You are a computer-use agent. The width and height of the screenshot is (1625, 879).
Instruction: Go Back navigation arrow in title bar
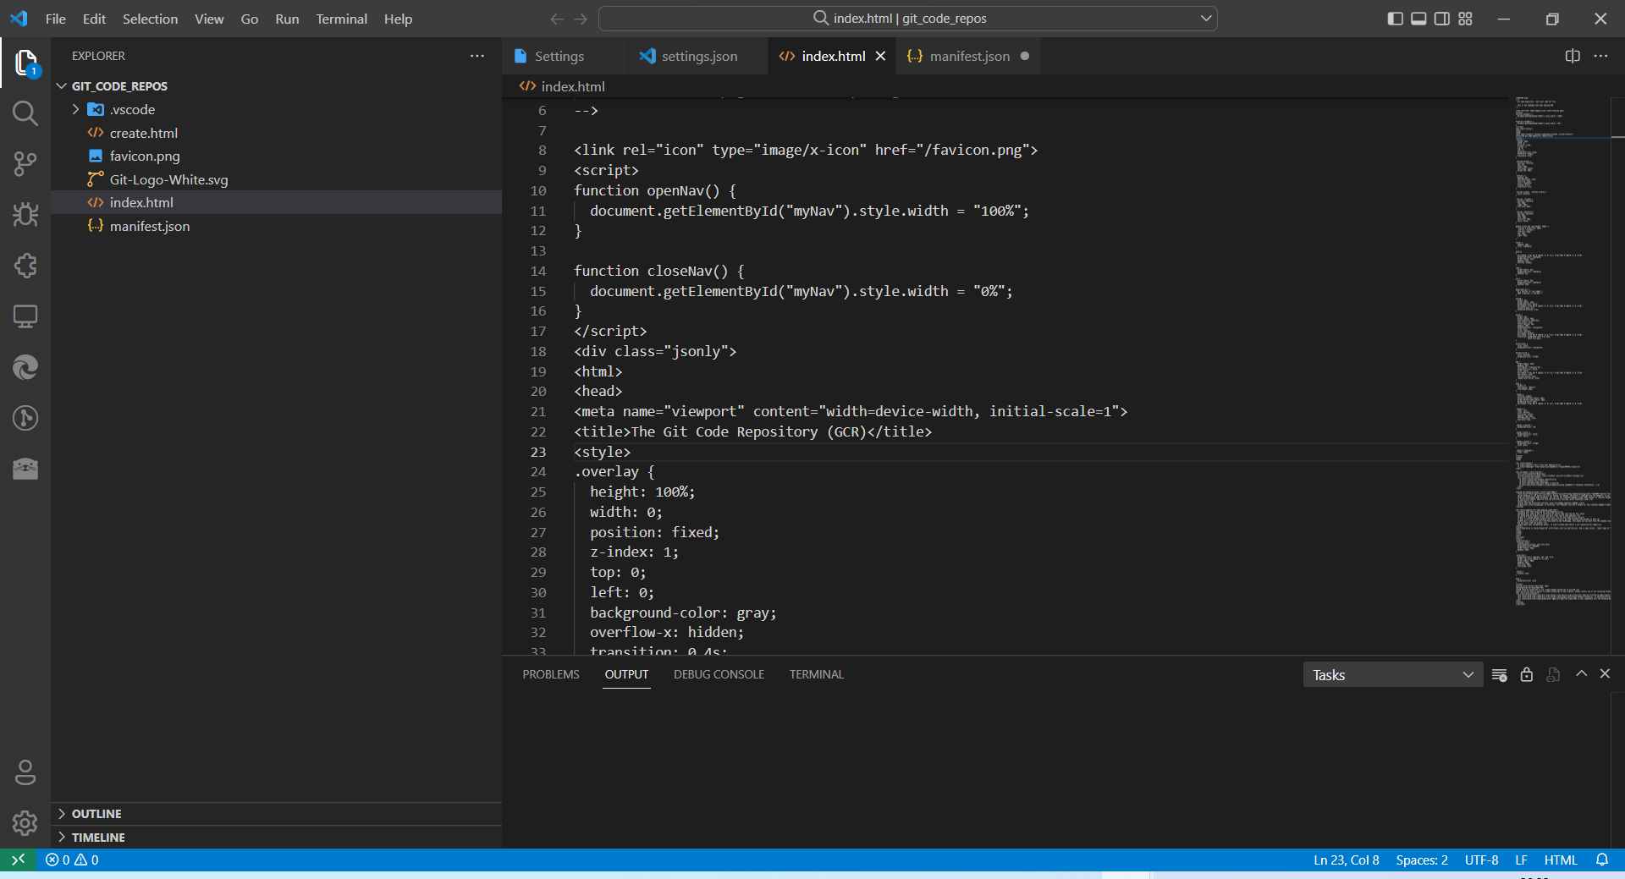[557, 19]
